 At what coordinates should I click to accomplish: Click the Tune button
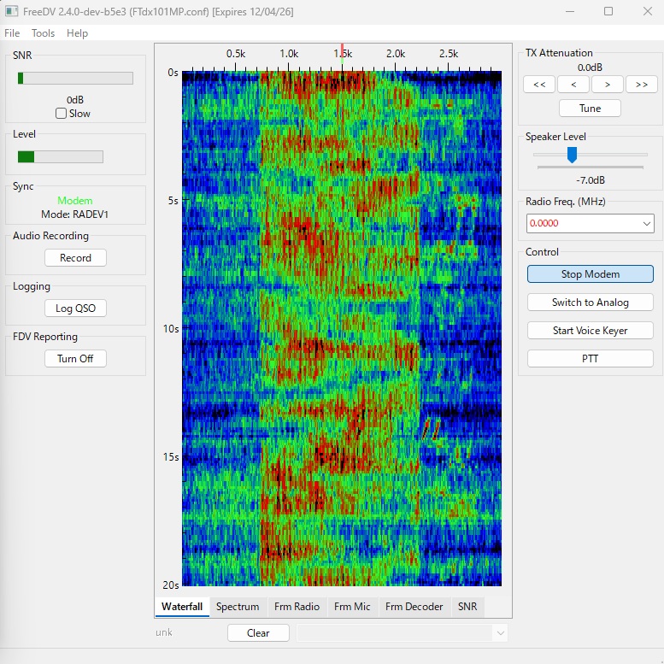click(590, 109)
